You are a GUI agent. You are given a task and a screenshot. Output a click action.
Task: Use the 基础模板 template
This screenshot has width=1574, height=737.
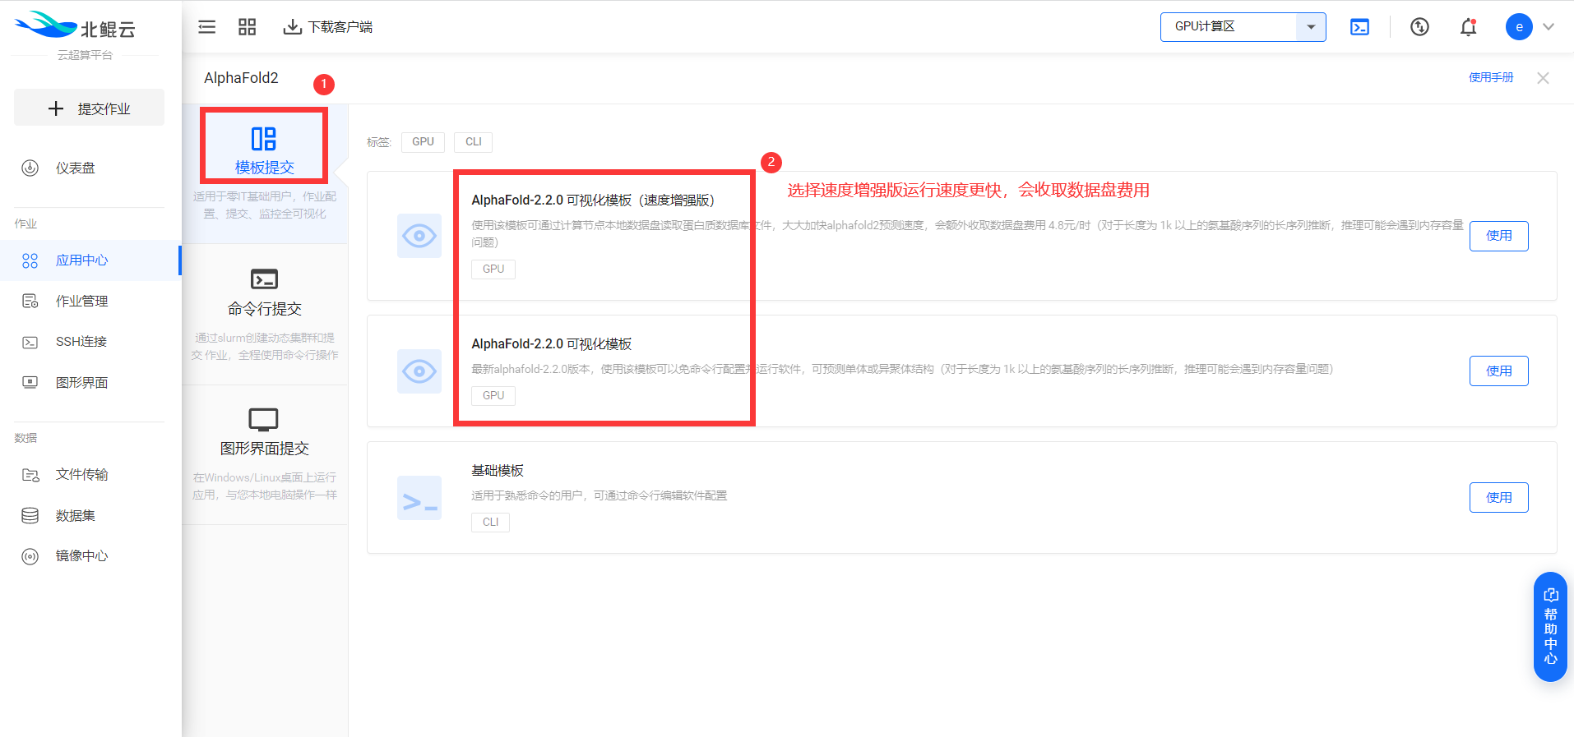(x=1498, y=497)
